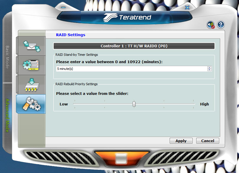The width and height of the screenshot is (239, 173).
Task: Decrease stand-by timer with down arrow
Action: 209,70
